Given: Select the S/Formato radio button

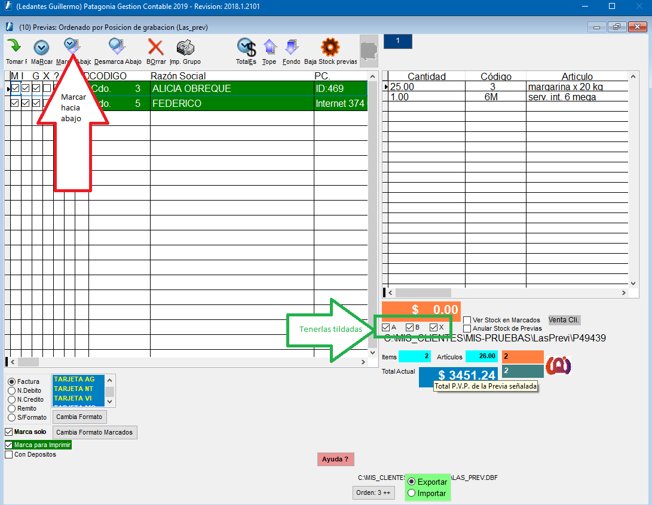Looking at the screenshot, I should 11,417.
